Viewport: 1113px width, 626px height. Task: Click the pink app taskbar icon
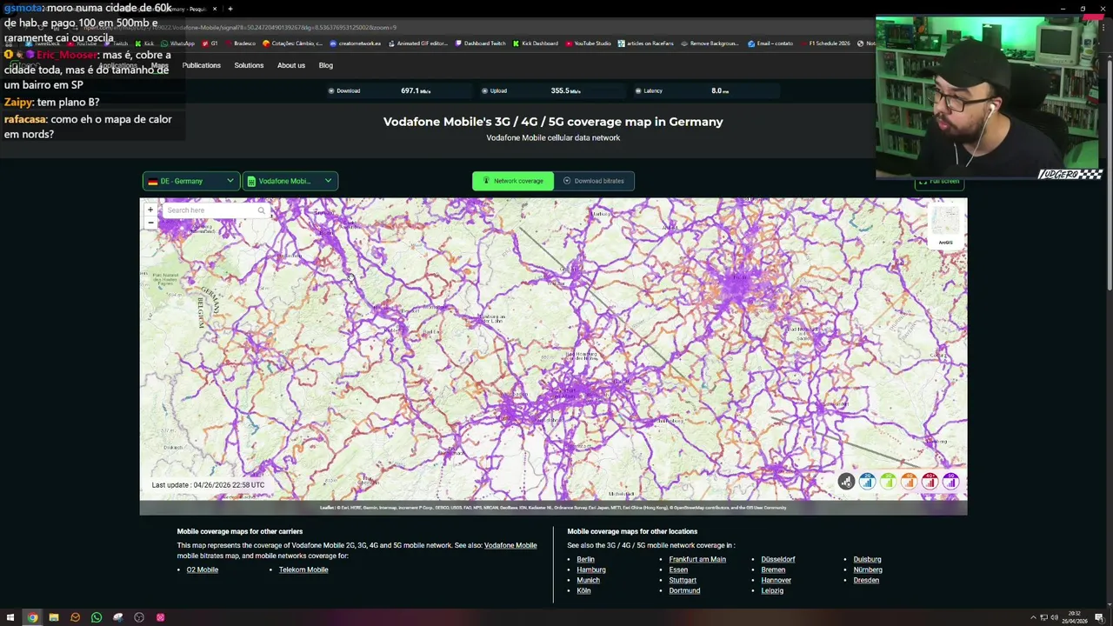[x=160, y=617]
